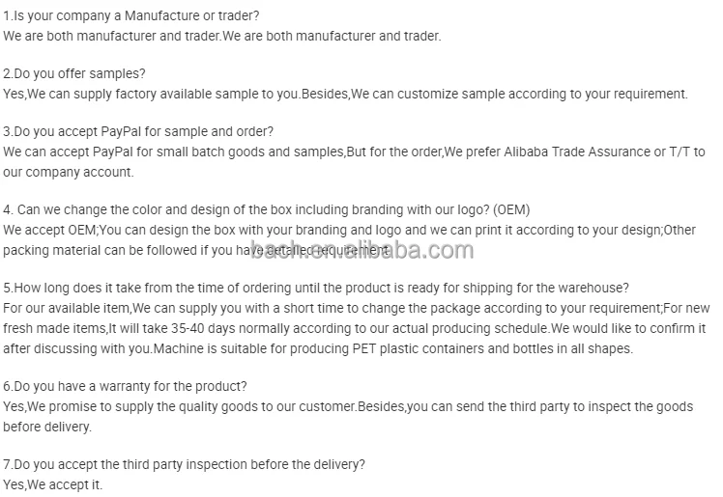Click the alibaba.com watermark
Image resolution: width=723 pixels, height=497 pixels.
click(x=361, y=250)
